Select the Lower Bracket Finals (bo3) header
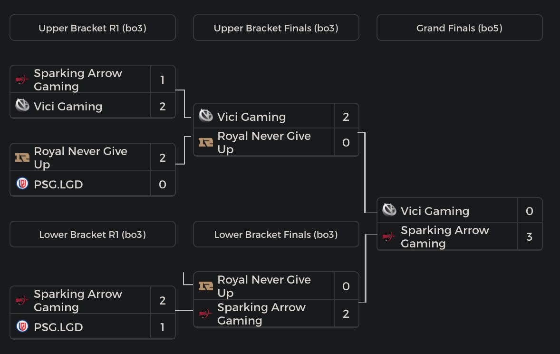The width and height of the screenshot is (560, 354). [276, 235]
